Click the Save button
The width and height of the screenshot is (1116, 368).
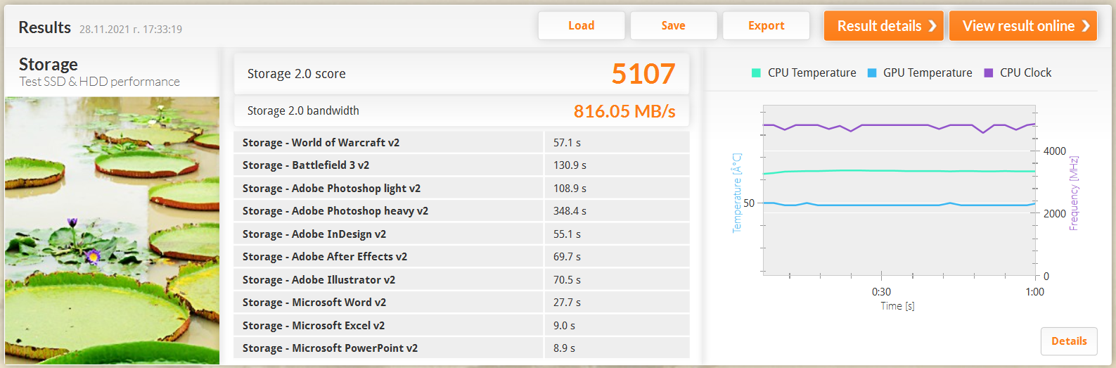674,26
